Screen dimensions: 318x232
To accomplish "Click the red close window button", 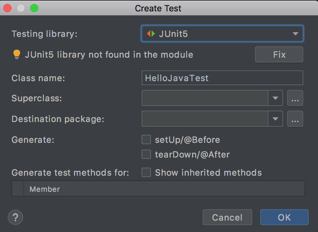I will point(7,8).
